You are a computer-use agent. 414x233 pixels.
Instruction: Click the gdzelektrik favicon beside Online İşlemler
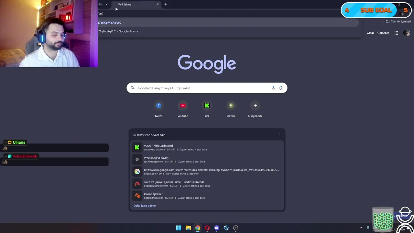137,196
